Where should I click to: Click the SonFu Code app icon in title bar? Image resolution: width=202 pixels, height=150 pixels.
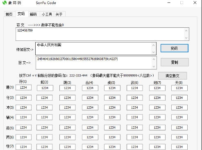pos(5,2)
